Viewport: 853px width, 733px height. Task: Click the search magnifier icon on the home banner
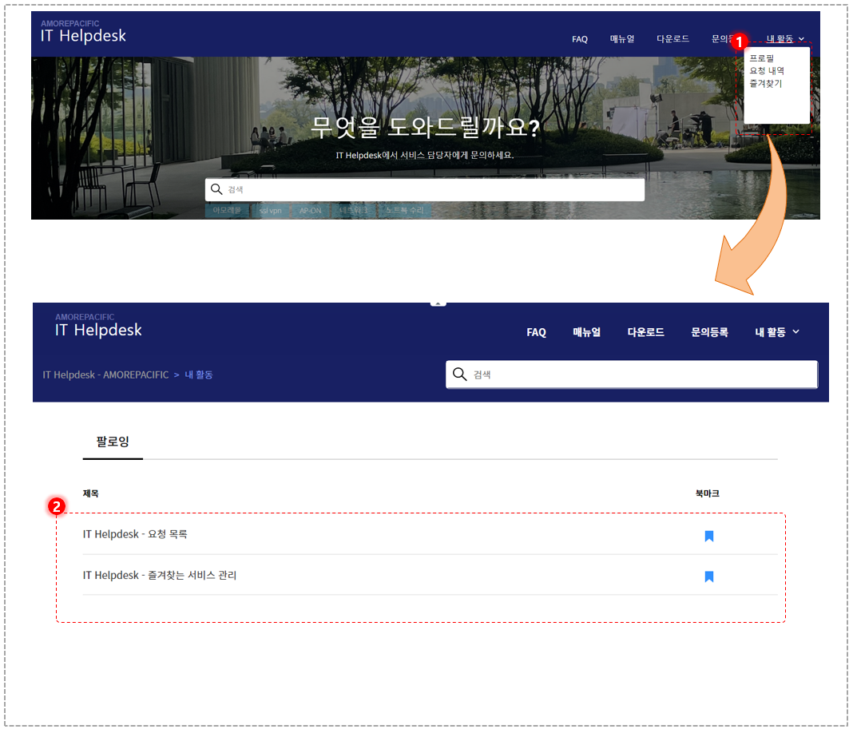216,189
